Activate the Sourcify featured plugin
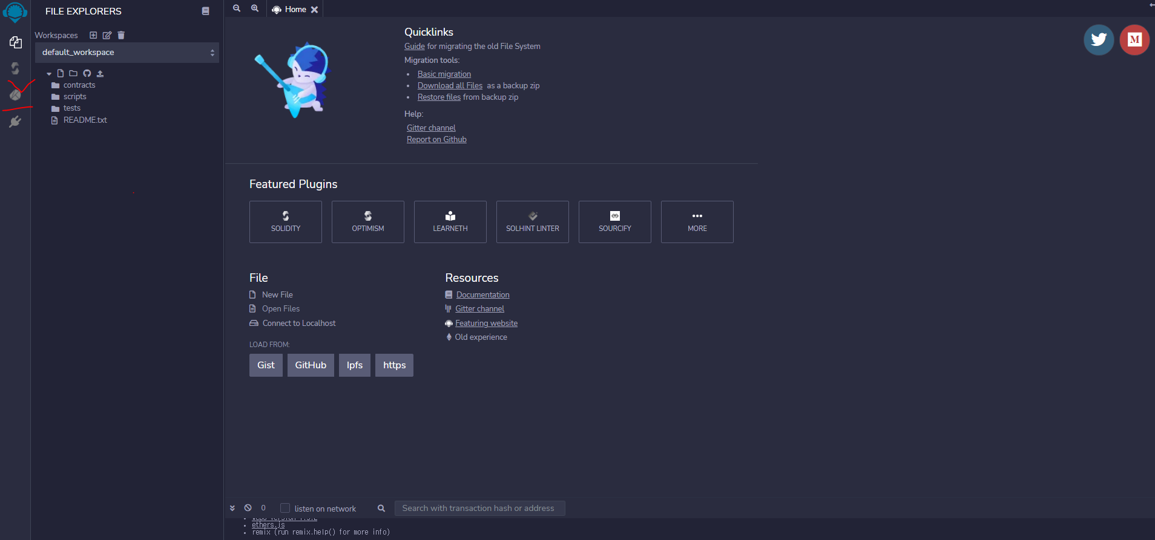 615,222
